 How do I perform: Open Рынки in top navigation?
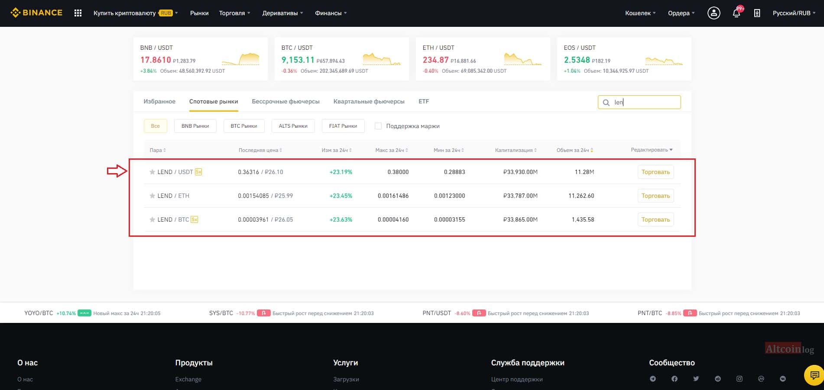[199, 13]
